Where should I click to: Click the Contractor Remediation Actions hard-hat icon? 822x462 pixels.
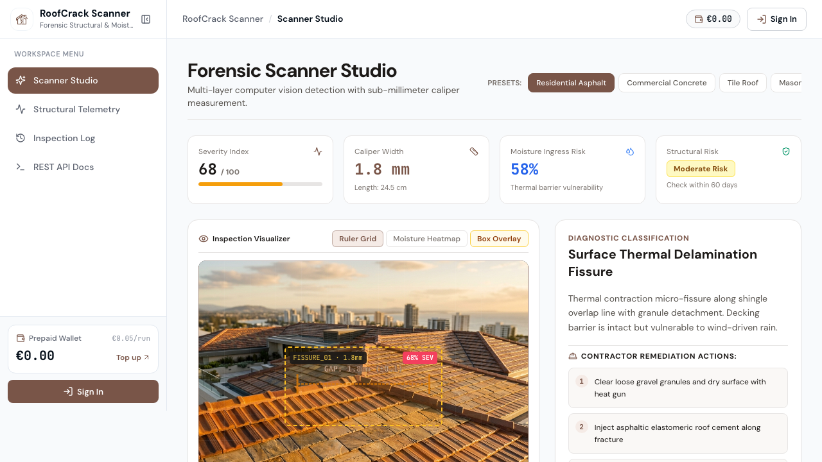pos(573,356)
